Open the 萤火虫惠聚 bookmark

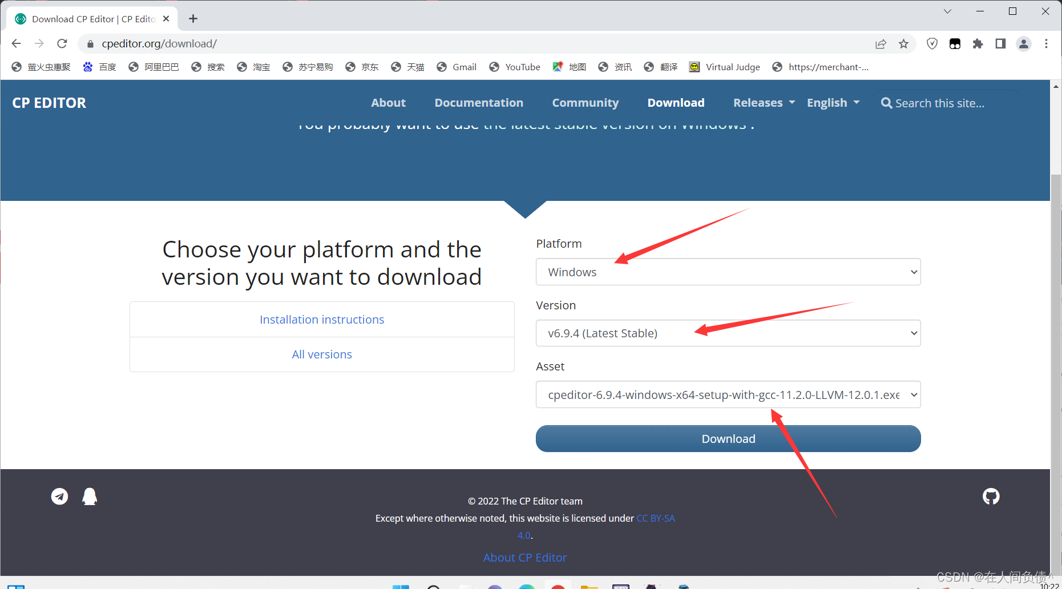41,67
